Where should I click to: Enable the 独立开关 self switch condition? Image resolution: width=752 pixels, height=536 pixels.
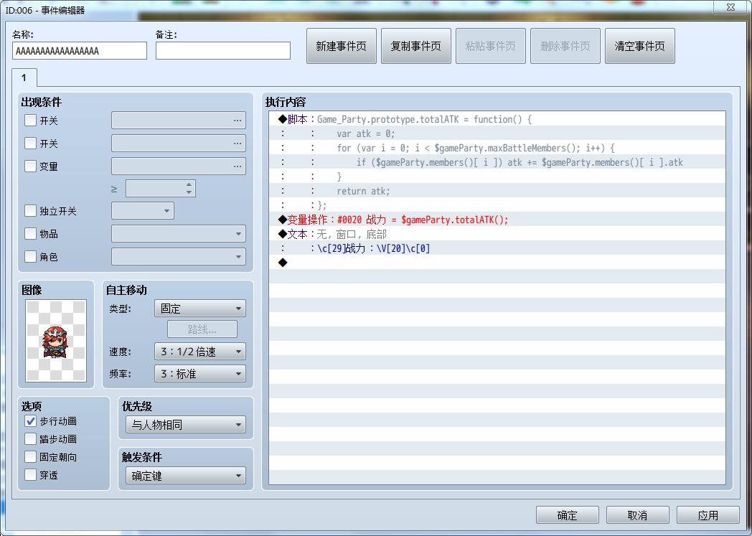(x=29, y=211)
